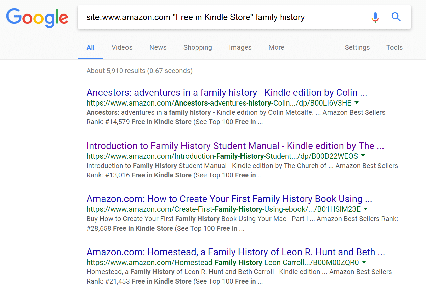Expand the arrow next to the B00LI6V3HE URL

357,103
